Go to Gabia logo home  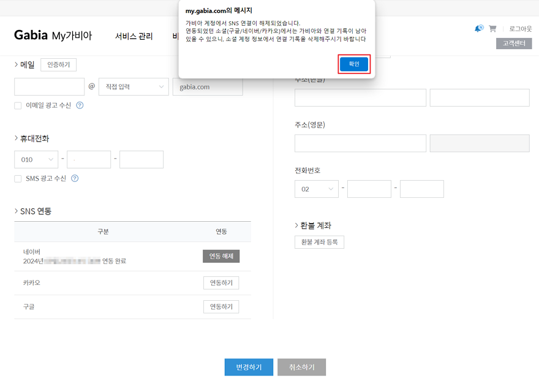click(x=31, y=35)
